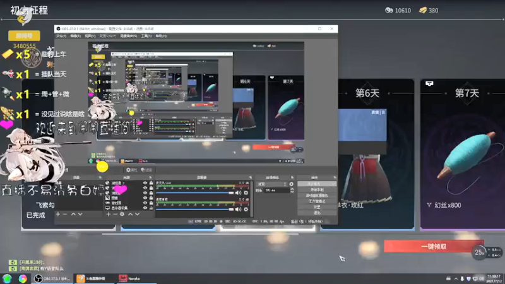This screenshot has width=505, height=284.
Task: Click the 380 gold currency counter
Action: (x=429, y=11)
